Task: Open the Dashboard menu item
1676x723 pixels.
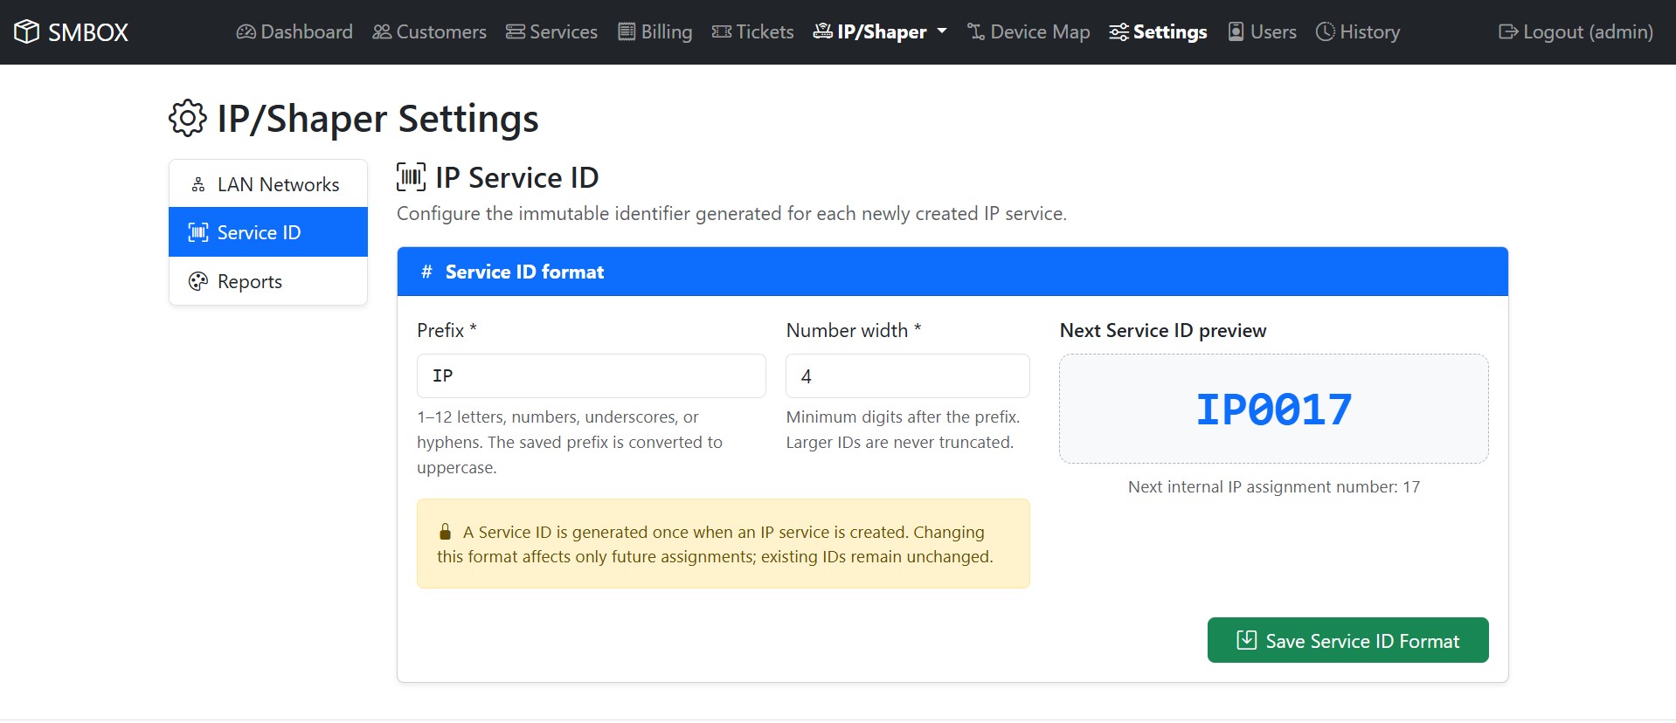Action: pos(294,31)
